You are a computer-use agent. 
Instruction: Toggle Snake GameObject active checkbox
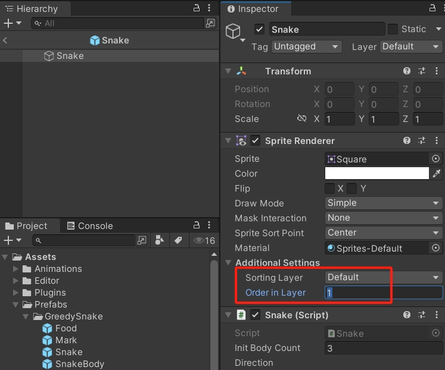coord(259,29)
